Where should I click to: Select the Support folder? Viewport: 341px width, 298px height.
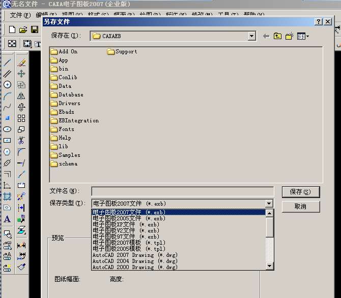[x=122, y=52]
